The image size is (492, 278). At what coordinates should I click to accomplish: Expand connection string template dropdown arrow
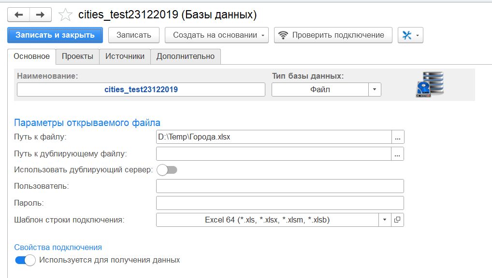[x=385, y=220]
